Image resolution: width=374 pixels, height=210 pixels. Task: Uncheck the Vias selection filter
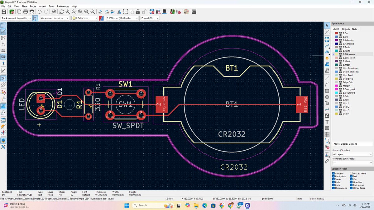pos(351,179)
